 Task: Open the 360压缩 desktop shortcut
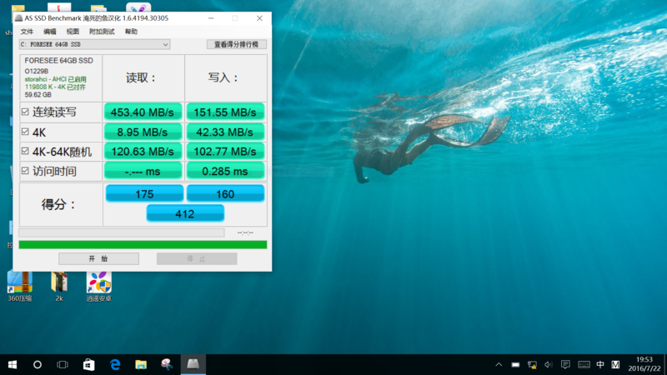(19, 282)
